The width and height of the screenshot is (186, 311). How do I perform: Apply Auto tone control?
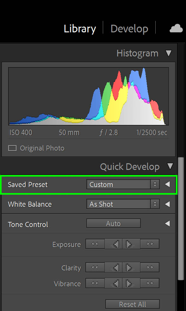pos(113,224)
